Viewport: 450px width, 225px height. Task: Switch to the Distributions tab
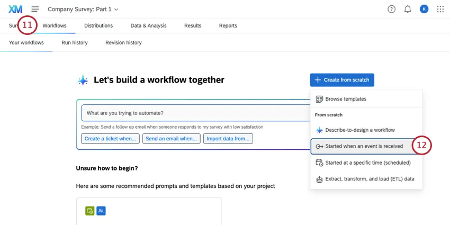pyautogui.click(x=98, y=25)
